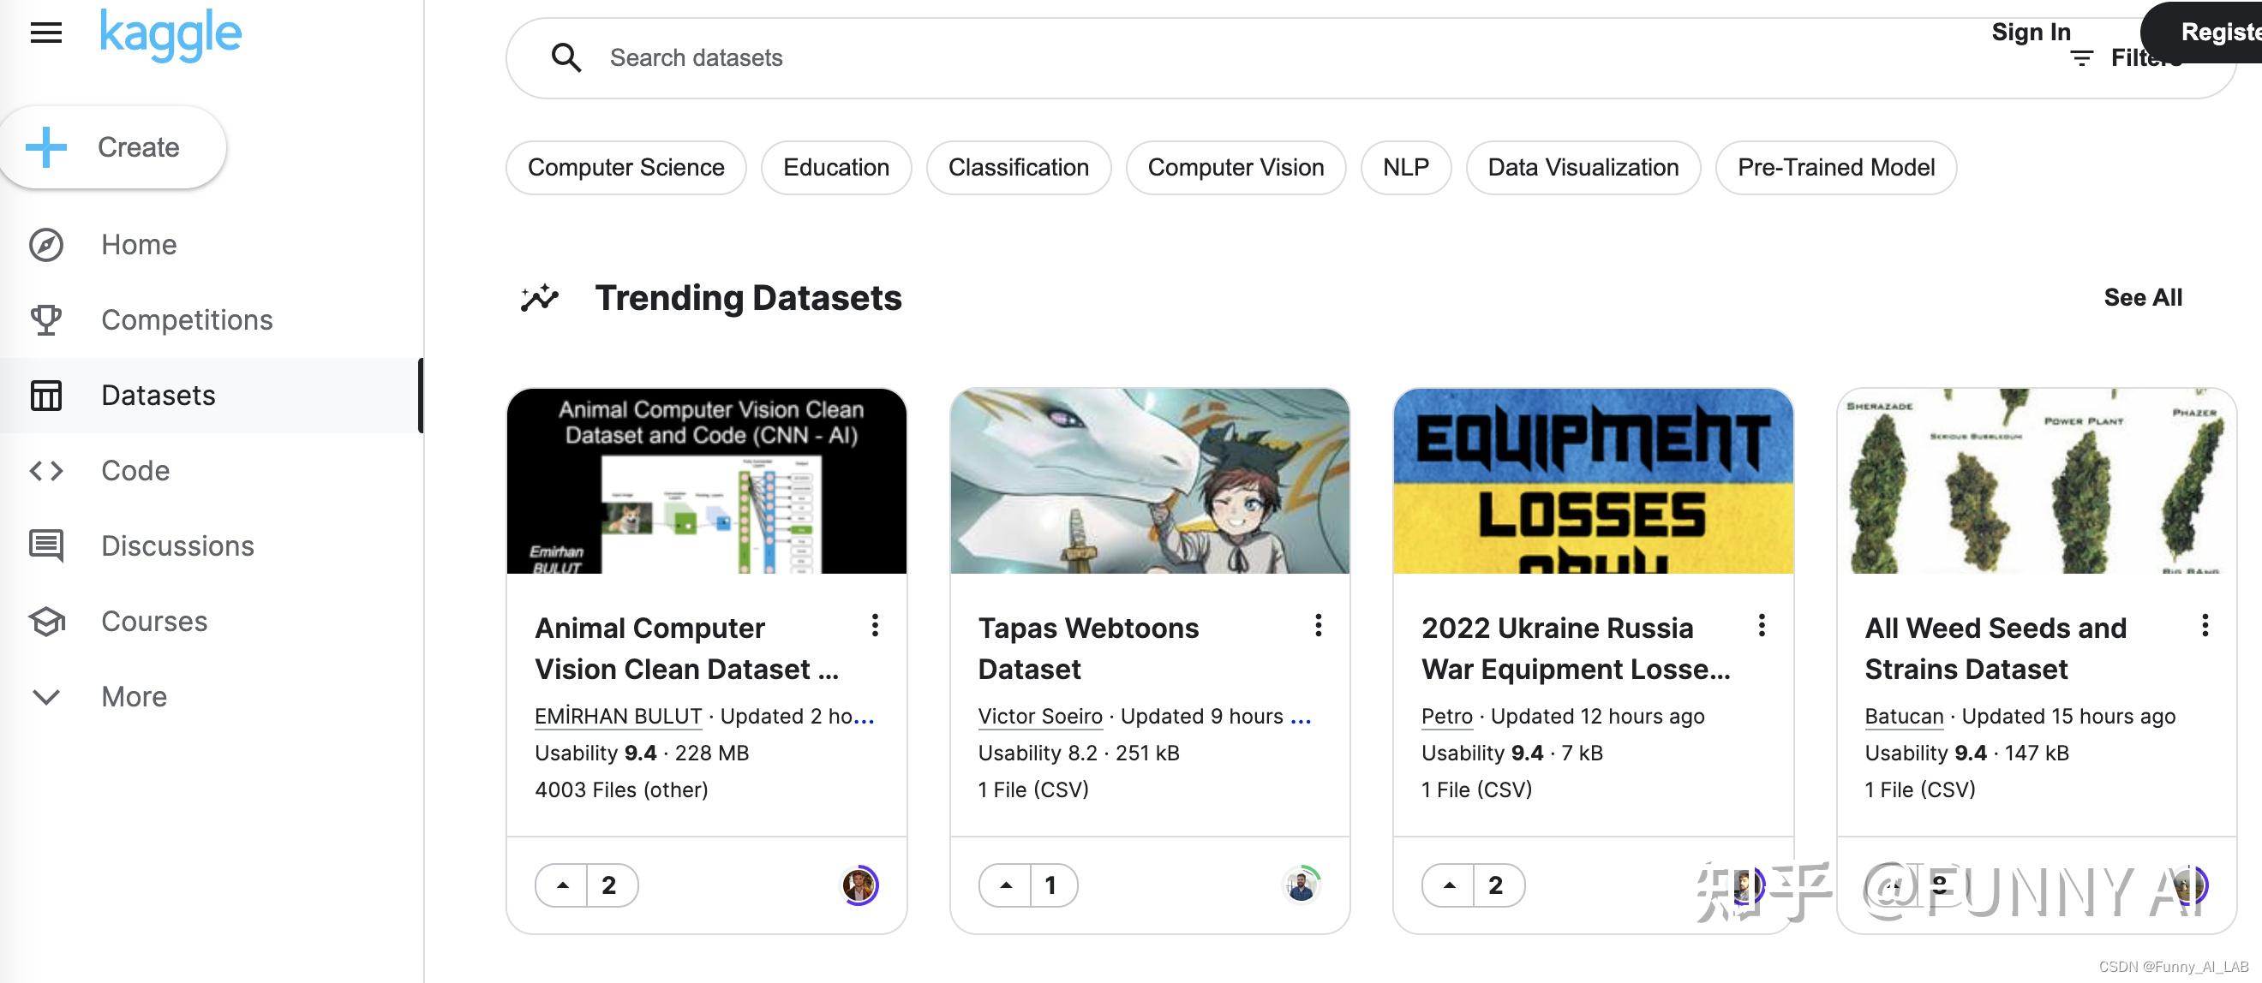Open Tapas Webtoons dragon thumbnail
Screen dimensions: 2262x983
(x=1151, y=481)
